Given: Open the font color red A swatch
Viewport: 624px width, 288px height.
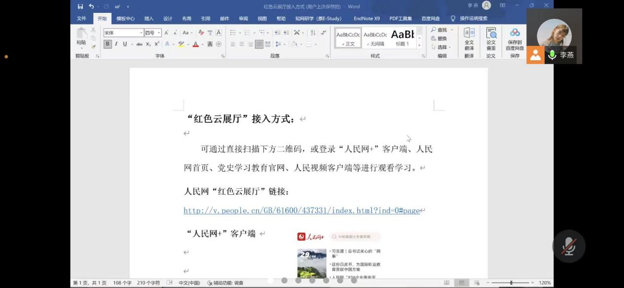Looking at the screenshot, I should 195,44.
